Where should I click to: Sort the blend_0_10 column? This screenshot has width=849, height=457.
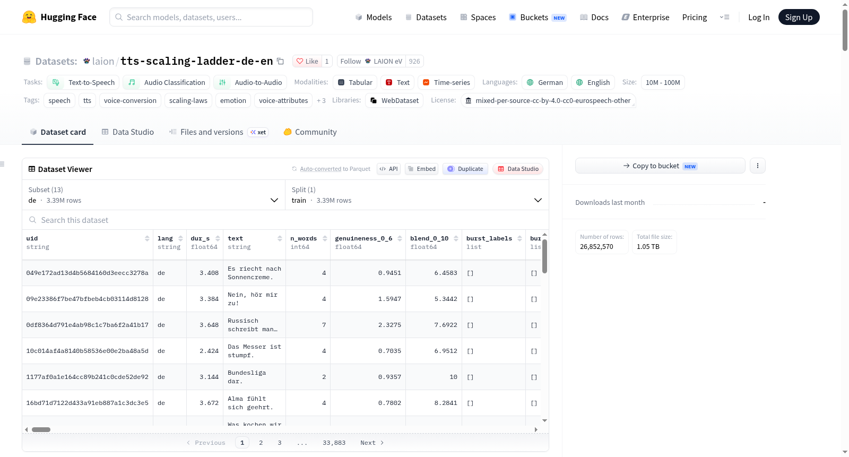456,238
